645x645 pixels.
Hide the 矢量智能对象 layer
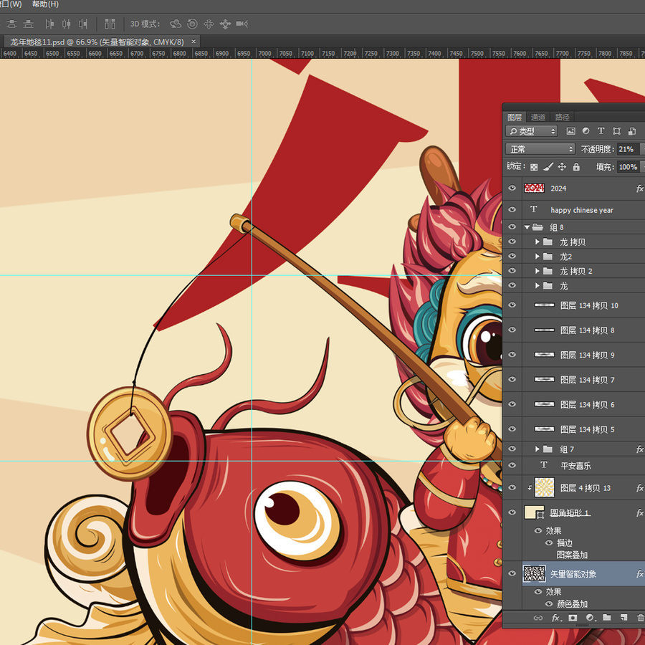coord(512,573)
